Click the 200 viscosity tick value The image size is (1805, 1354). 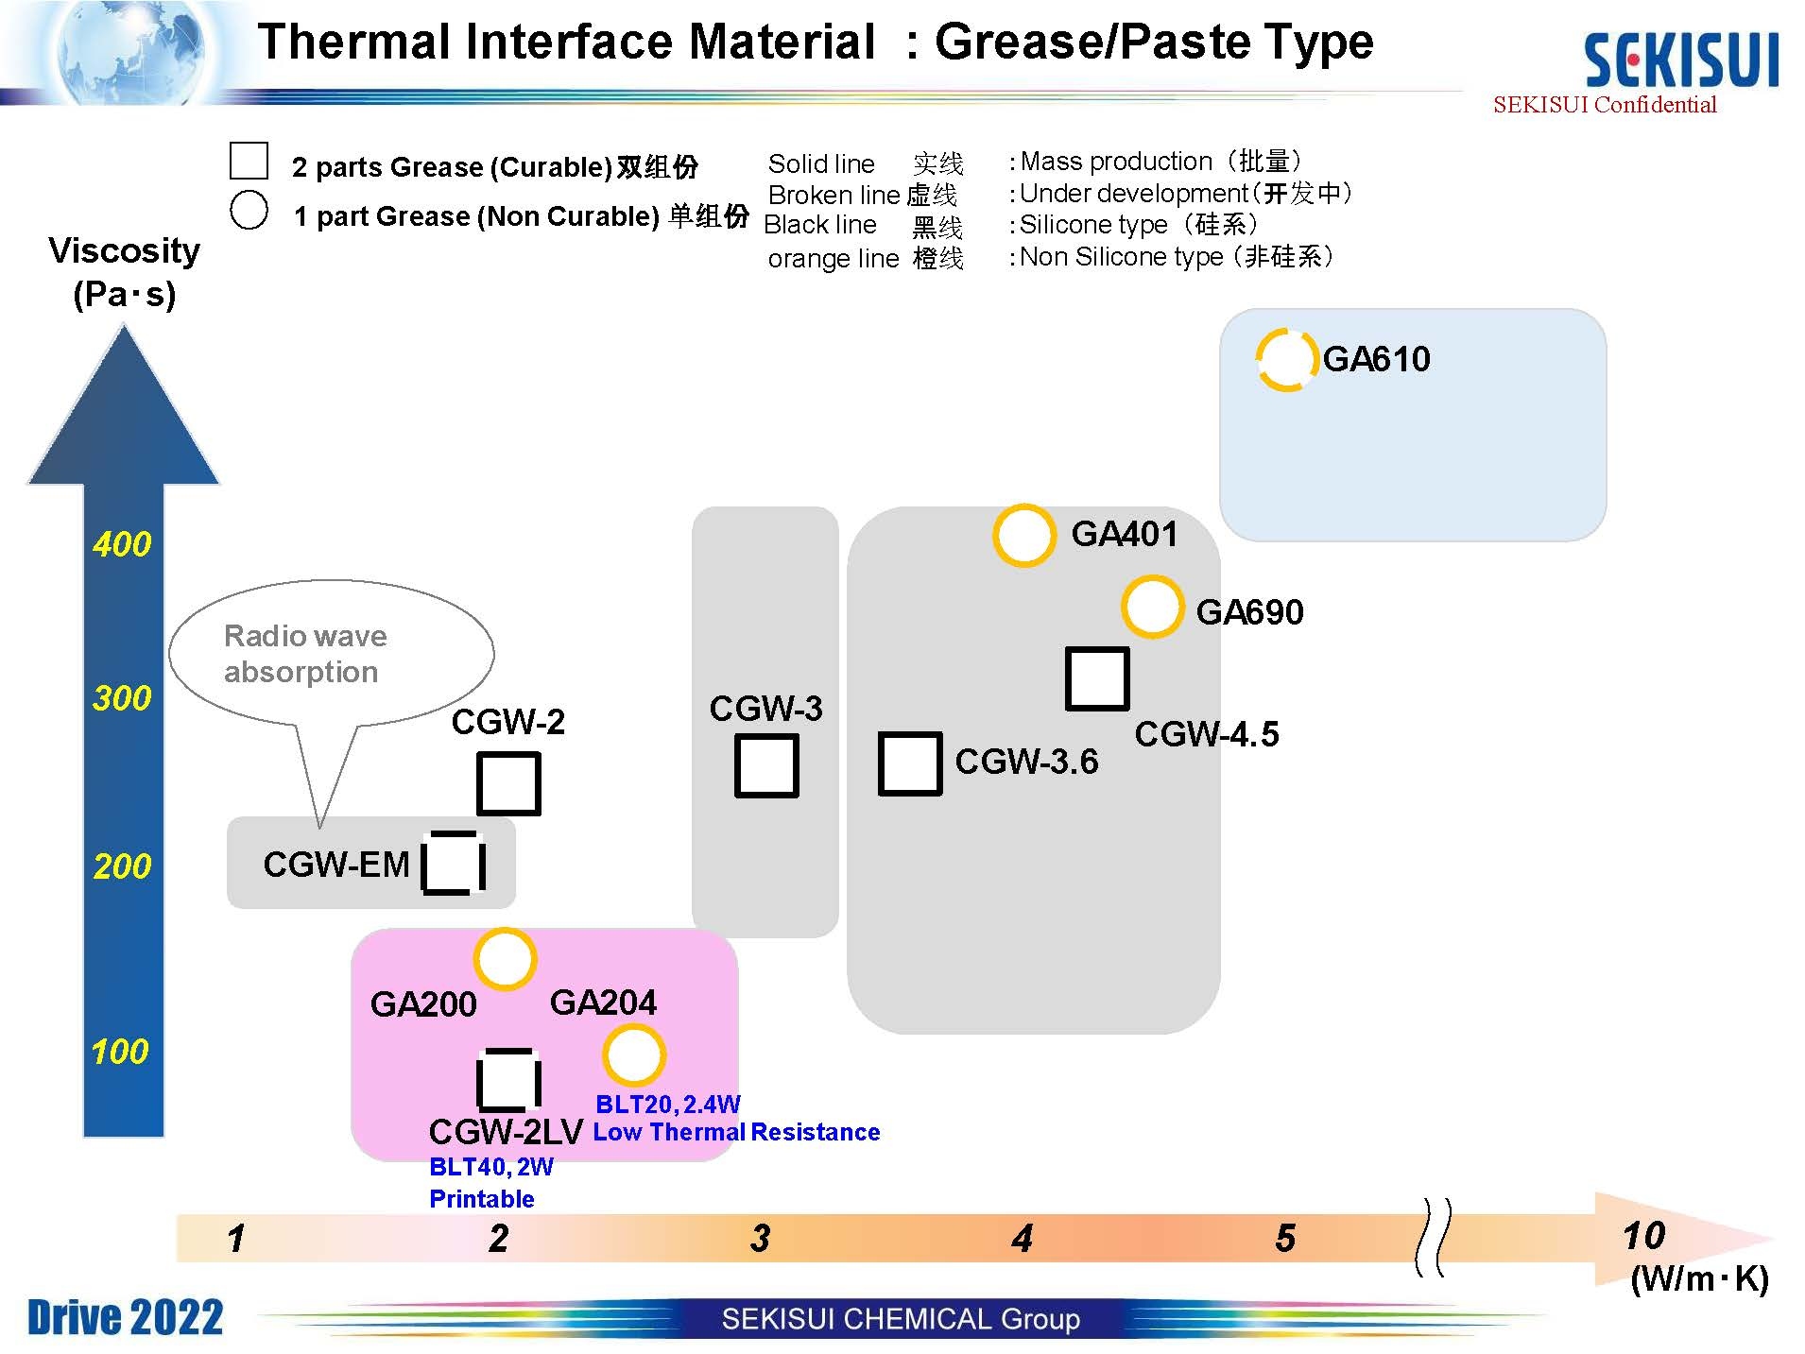[122, 866]
